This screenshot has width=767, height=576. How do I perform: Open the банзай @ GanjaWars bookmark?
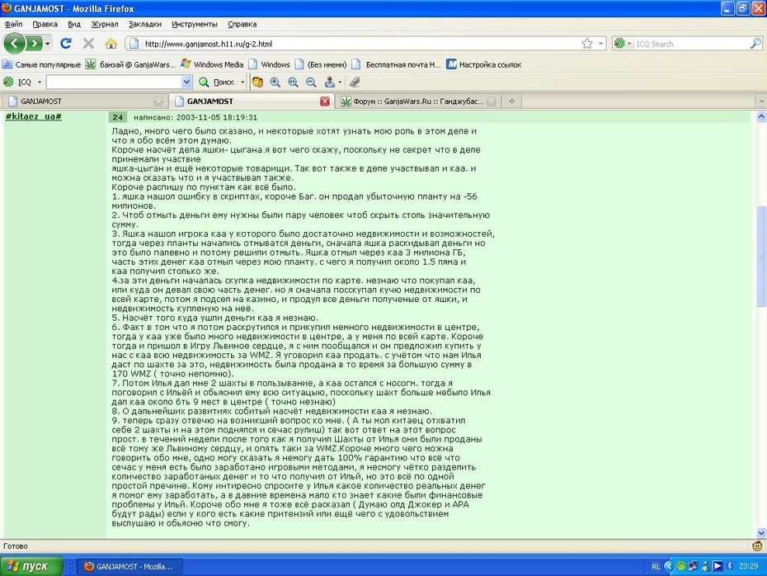click(x=130, y=64)
